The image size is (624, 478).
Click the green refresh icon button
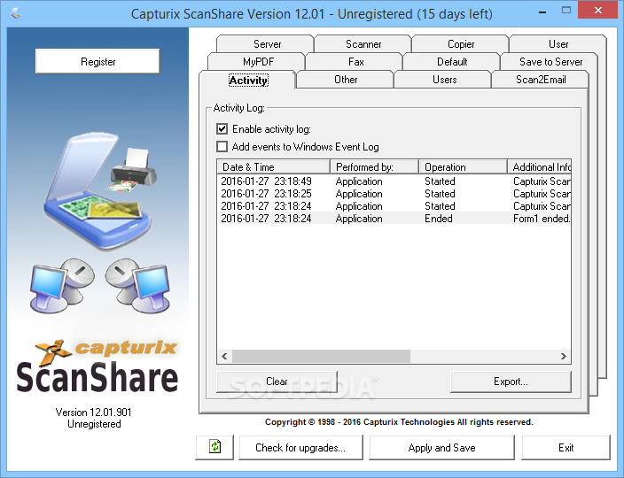(214, 447)
